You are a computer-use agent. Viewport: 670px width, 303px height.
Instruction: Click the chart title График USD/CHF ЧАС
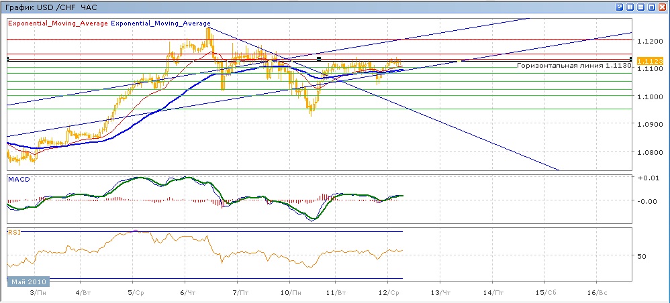click(x=50, y=7)
